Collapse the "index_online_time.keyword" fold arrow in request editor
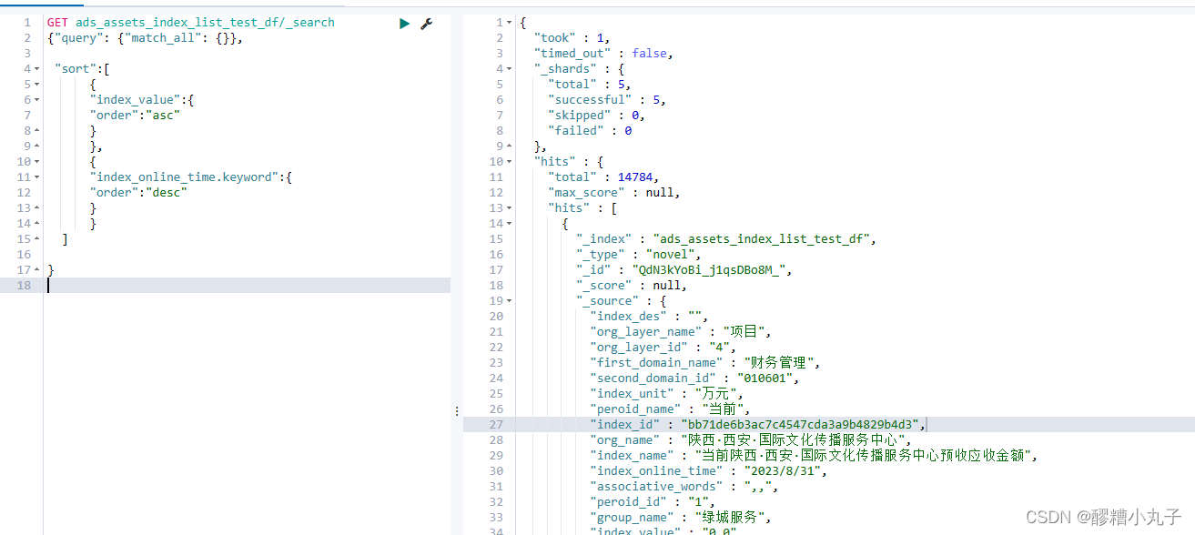The height and width of the screenshot is (535, 1195). click(35, 177)
